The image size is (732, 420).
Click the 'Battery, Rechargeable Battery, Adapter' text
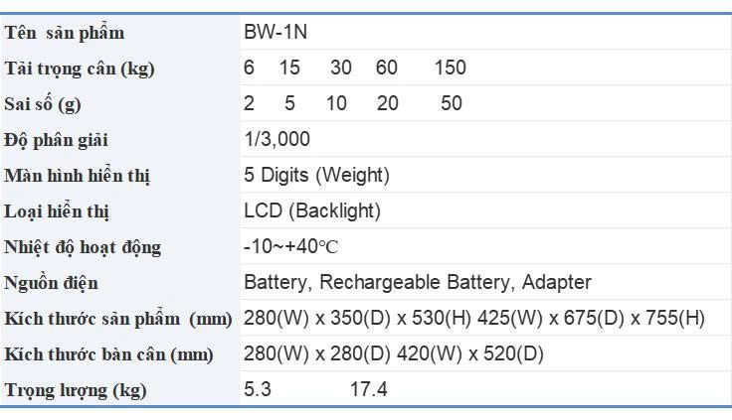point(418,283)
